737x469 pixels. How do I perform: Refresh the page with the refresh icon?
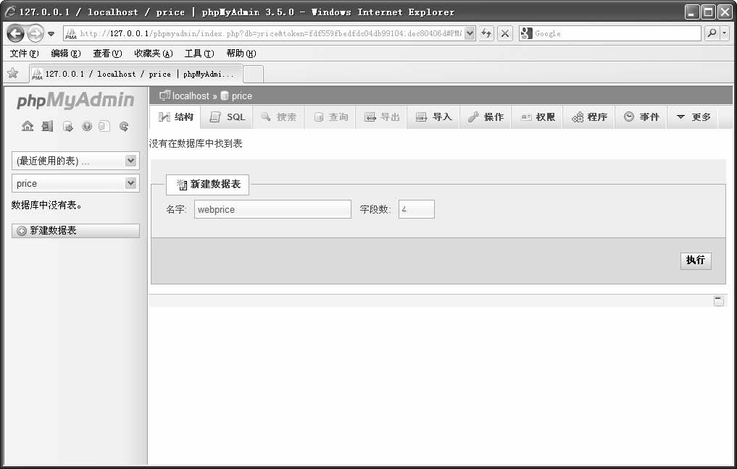click(486, 33)
